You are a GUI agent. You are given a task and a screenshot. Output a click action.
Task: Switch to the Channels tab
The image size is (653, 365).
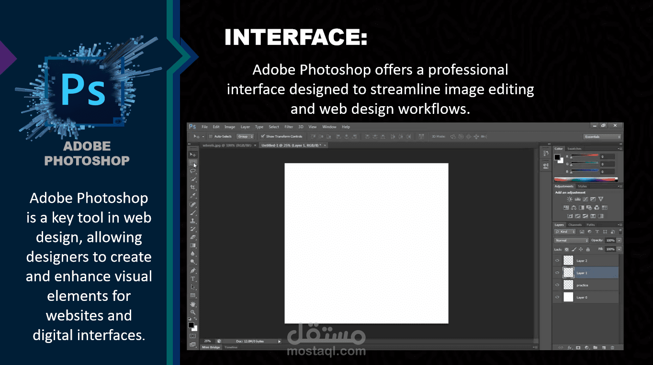[x=575, y=225]
